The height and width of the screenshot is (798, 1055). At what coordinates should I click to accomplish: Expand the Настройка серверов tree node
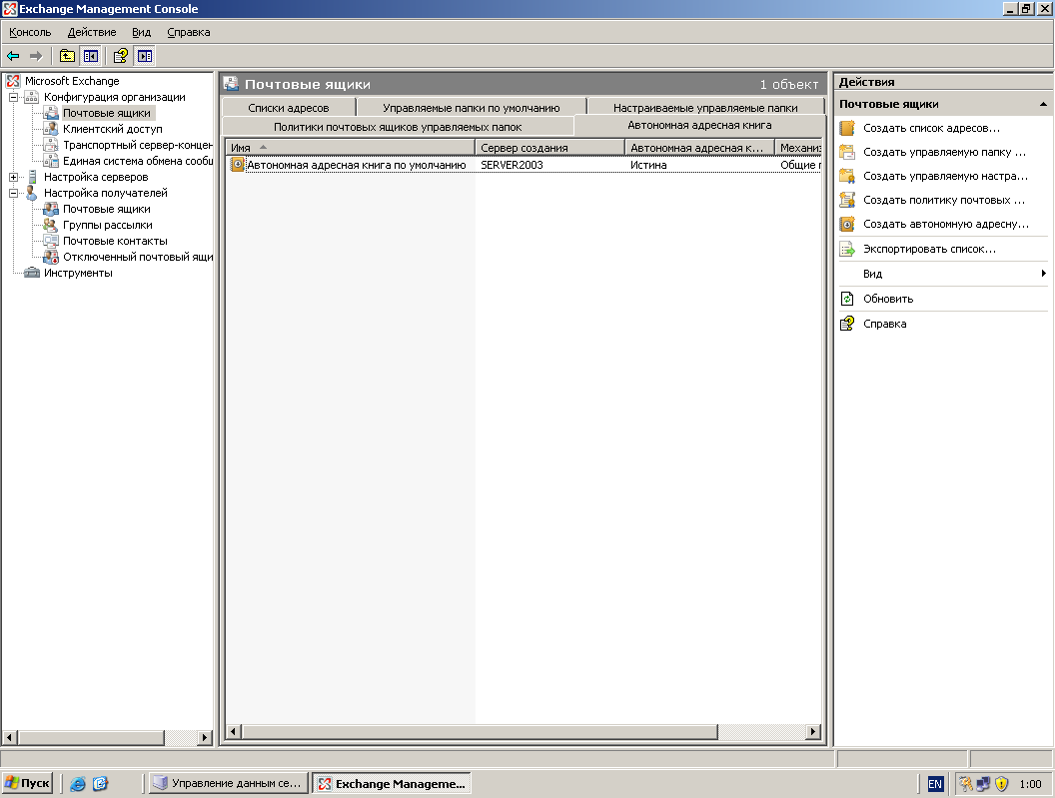pos(13,177)
